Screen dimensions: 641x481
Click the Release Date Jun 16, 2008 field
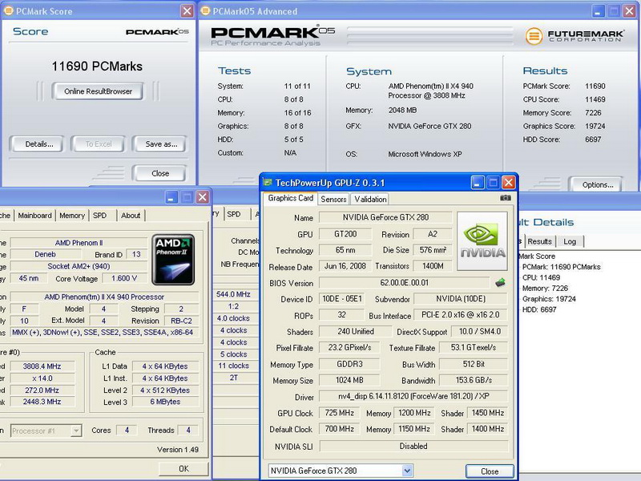coord(345,266)
